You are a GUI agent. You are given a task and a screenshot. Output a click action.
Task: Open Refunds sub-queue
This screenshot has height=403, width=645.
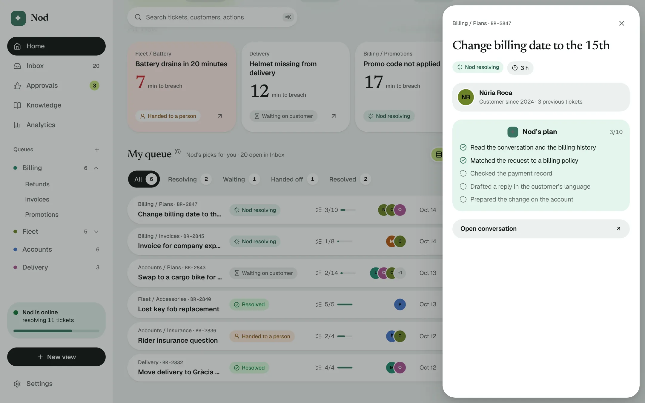tap(37, 184)
